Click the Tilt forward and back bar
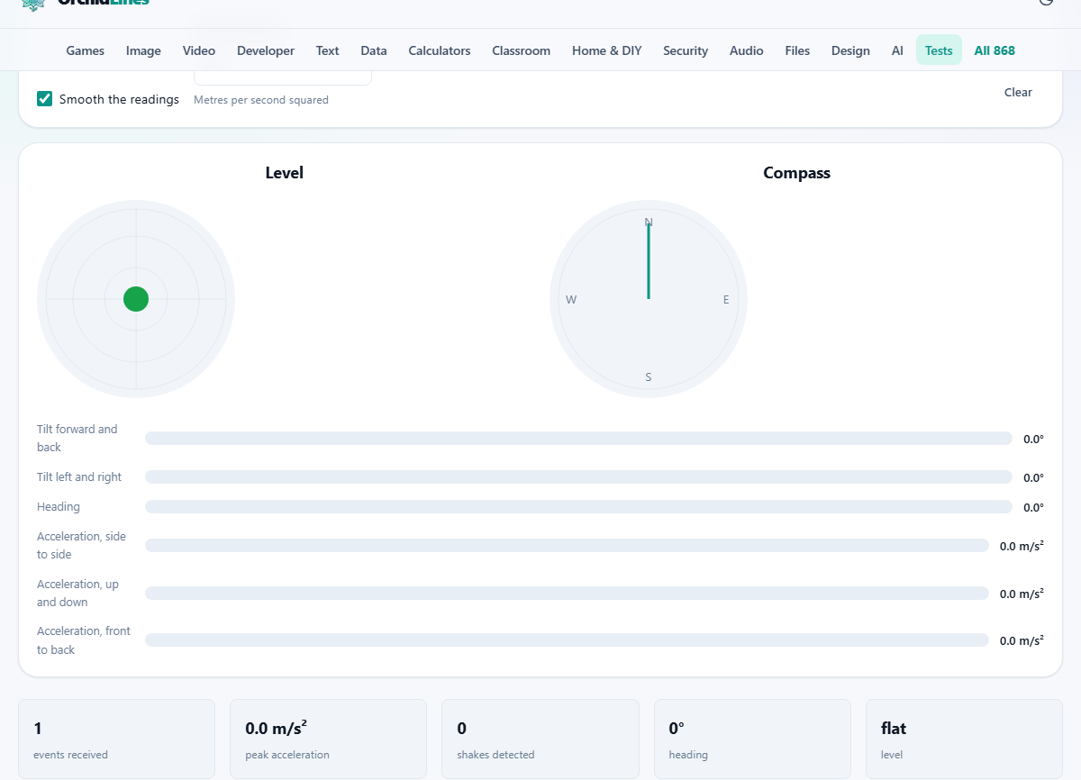This screenshot has width=1081, height=780. tap(578, 439)
